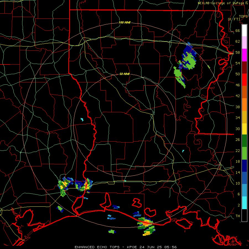Click the "[K FT]" units label
249x249 pixels.
[234, 19]
